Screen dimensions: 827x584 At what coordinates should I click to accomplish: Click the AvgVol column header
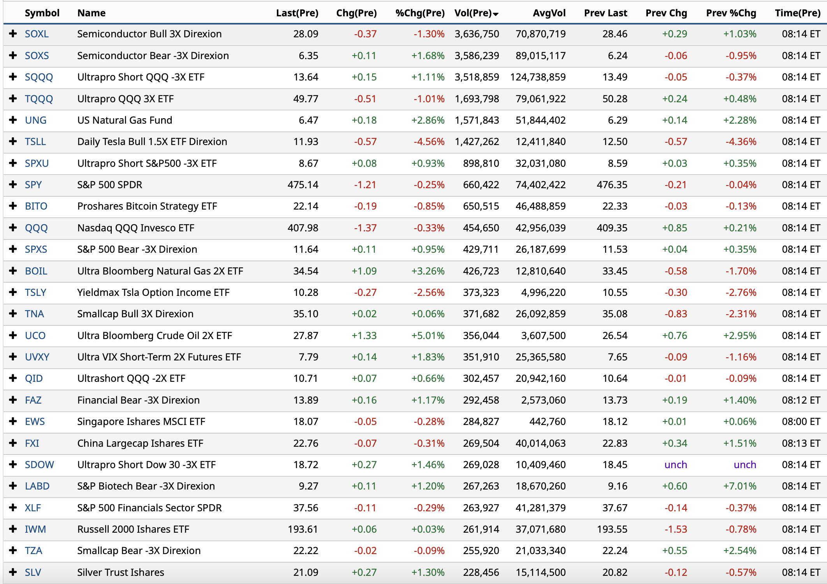[x=549, y=13]
